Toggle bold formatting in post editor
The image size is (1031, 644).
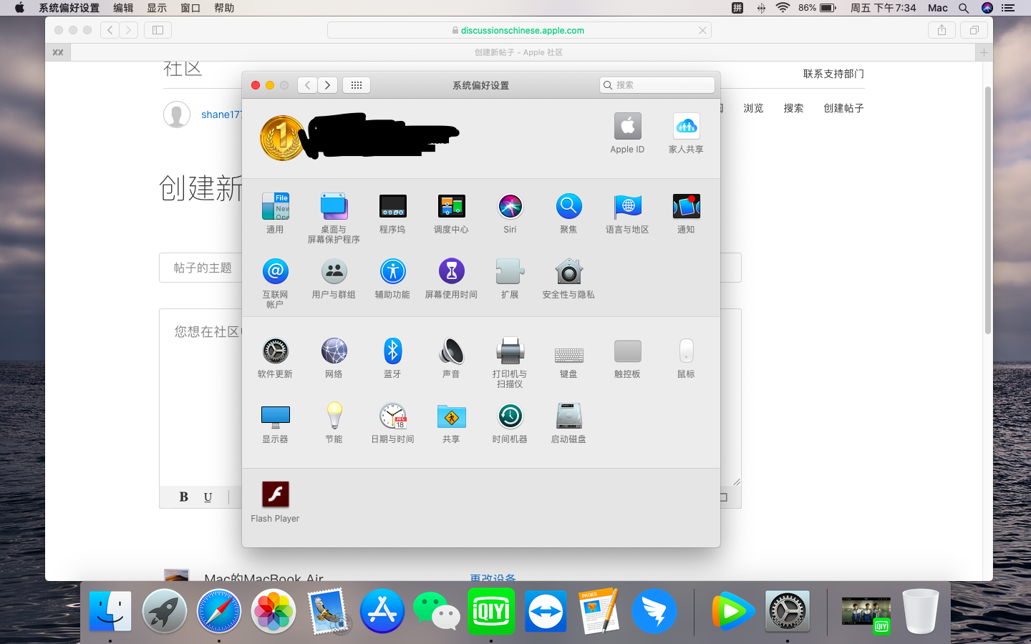coord(183,497)
